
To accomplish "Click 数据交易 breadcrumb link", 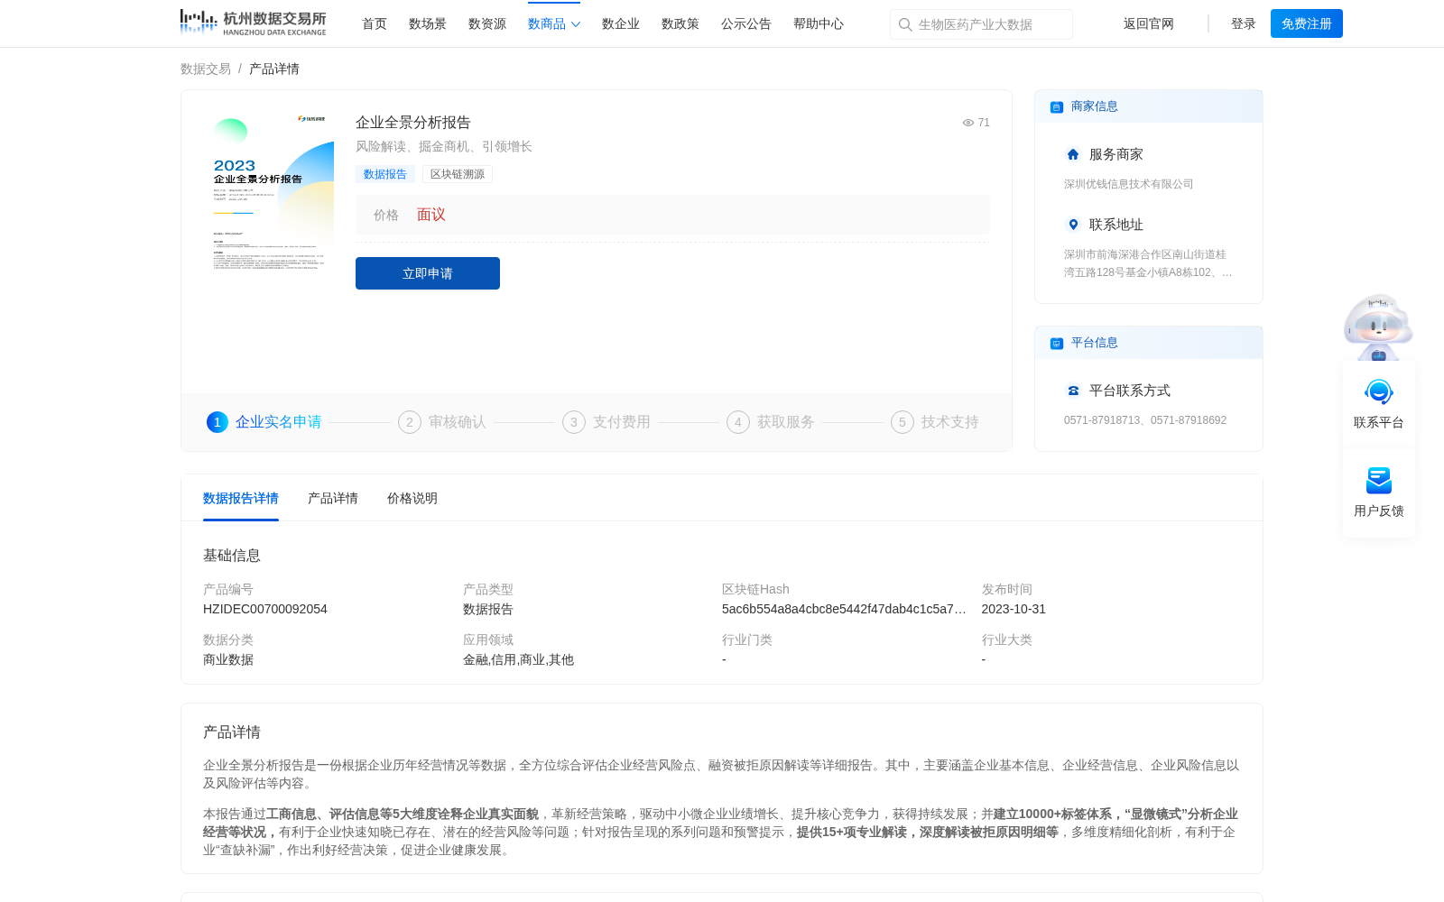I will tap(206, 69).
